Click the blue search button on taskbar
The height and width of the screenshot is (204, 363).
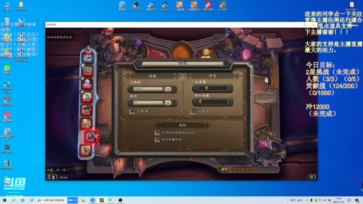[73, 200]
